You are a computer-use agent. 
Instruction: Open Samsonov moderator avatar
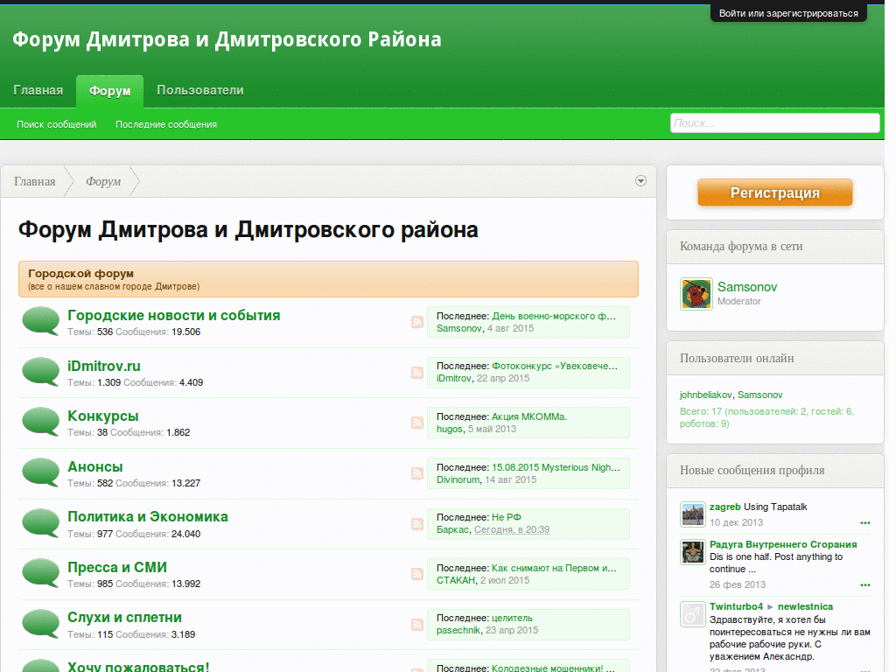tap(696, 294)
